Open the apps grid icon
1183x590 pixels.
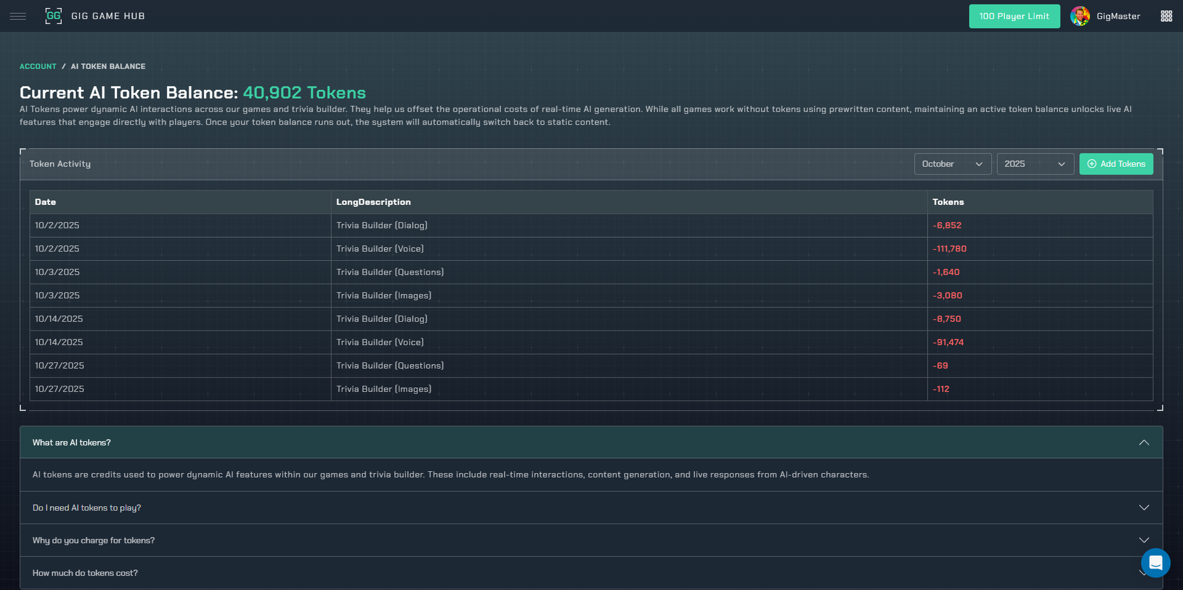[x=1166, y=16]
